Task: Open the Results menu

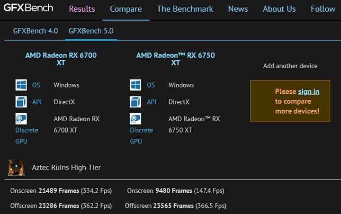Action: [x=81, y=9]
